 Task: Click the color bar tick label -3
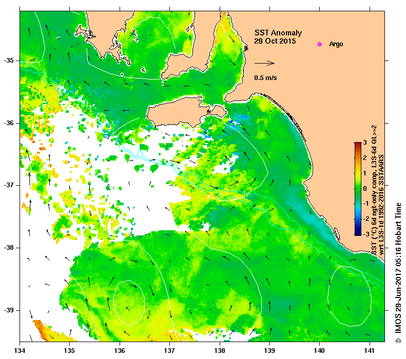pyautogui.click(x=366, y=234)
